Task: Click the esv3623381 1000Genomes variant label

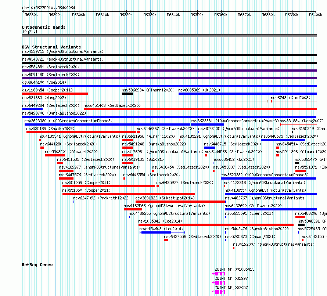Action: 235,121
